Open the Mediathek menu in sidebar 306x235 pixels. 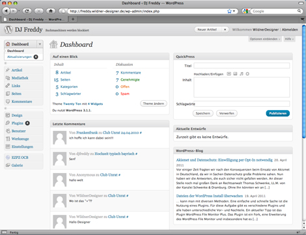click(x=20, y=77)
